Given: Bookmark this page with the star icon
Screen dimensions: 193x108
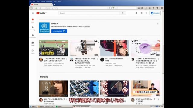Looking at the screenshot, I should (139, 8).
